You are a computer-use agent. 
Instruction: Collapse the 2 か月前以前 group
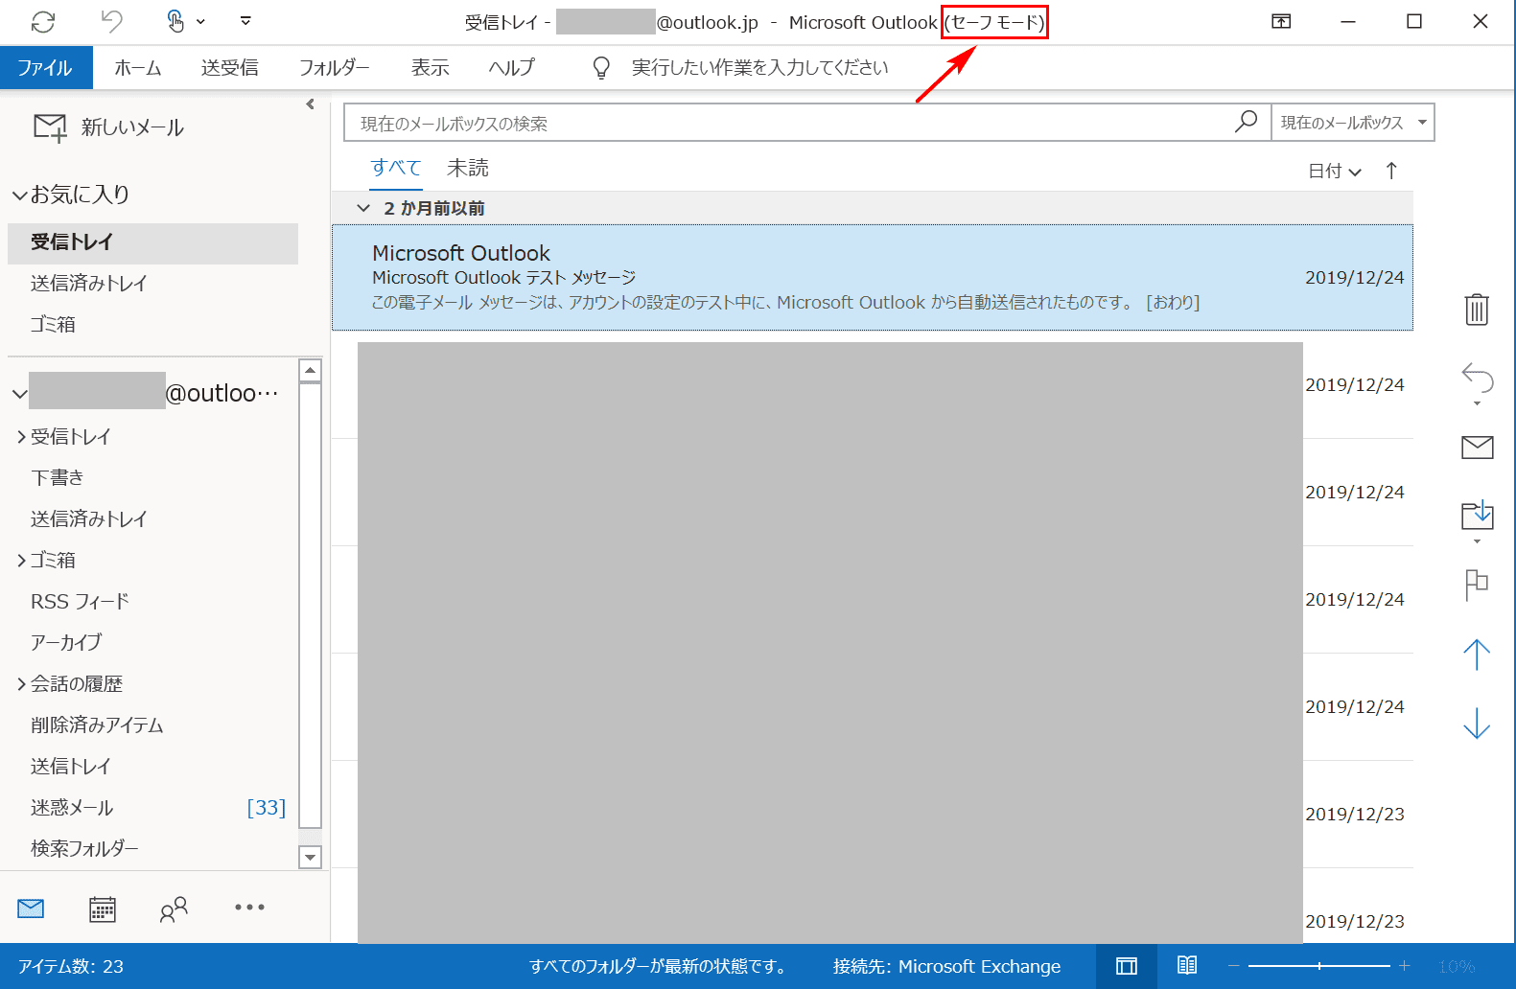363,208
